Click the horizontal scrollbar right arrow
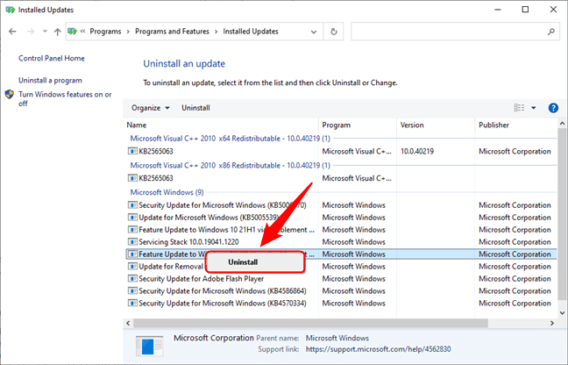 pos(552,323)
